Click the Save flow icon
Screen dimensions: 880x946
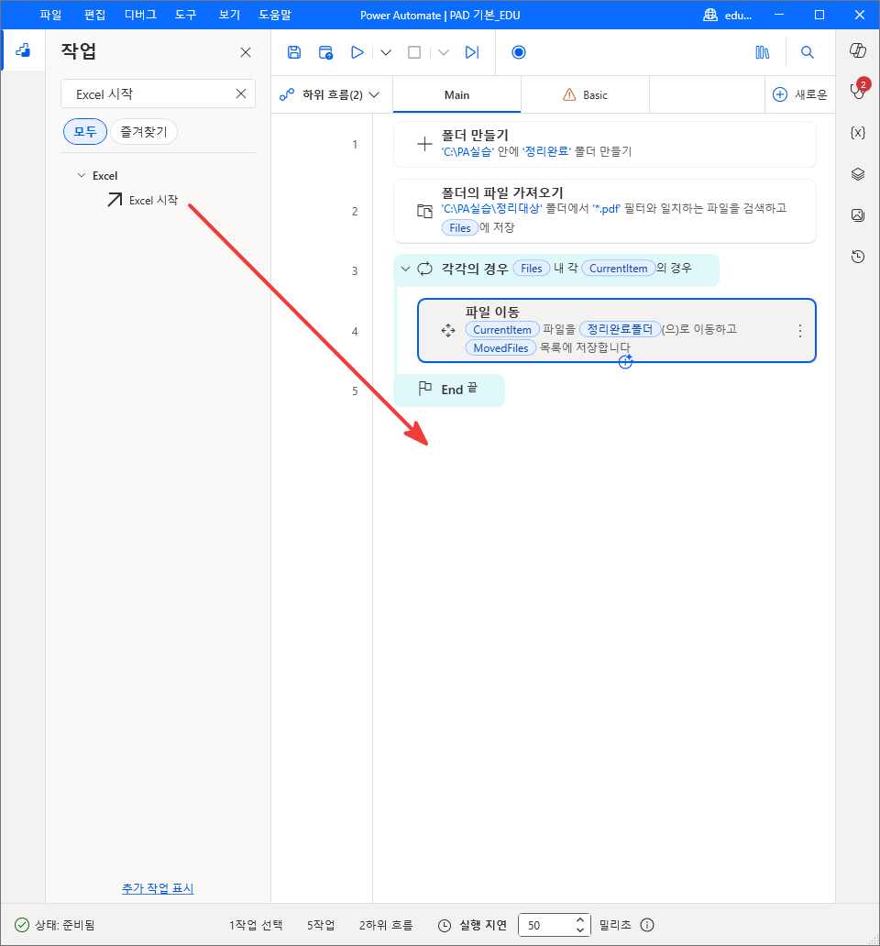(294, 52)
